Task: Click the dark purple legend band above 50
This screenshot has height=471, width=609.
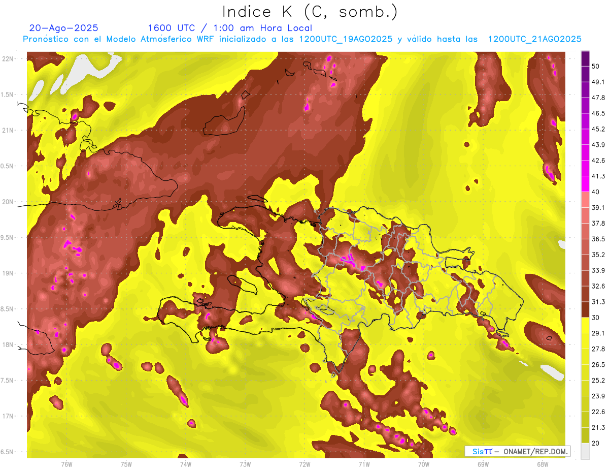Action: pos(585,58)
